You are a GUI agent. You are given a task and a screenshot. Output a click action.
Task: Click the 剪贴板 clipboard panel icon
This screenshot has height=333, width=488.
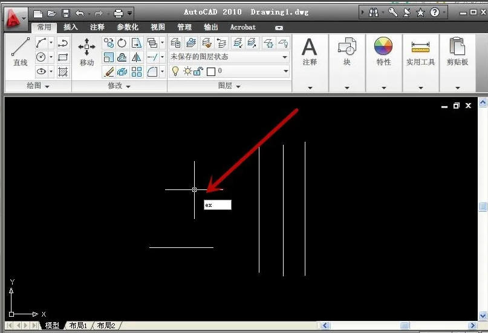457,52
